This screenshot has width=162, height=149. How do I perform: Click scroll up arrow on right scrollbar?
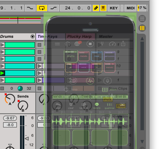142,39
